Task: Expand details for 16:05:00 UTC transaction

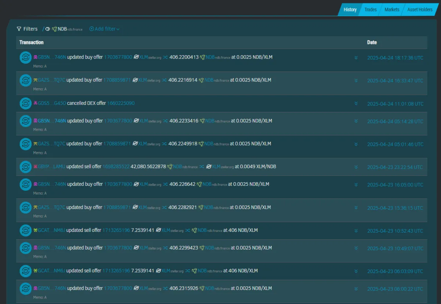Action: 356,185
